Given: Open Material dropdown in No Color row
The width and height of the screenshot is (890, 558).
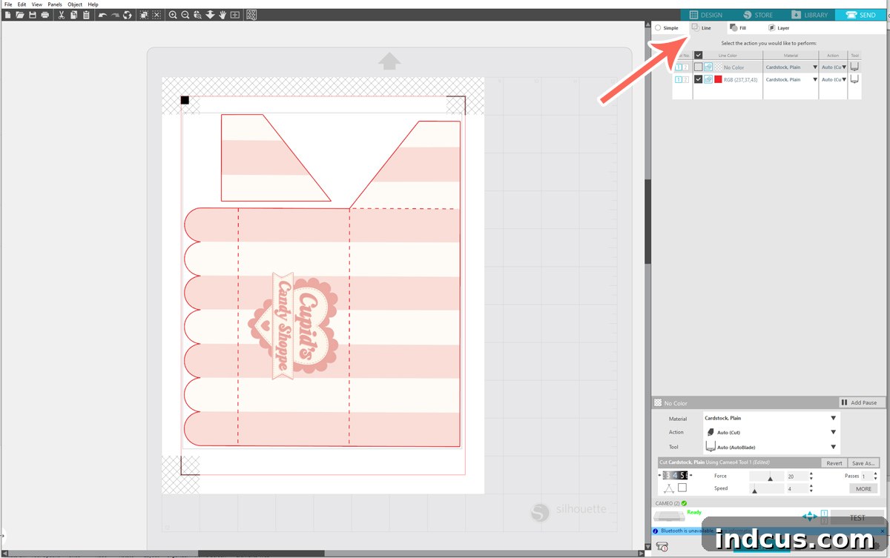Looking at the screenshot, I should point(815,67).
